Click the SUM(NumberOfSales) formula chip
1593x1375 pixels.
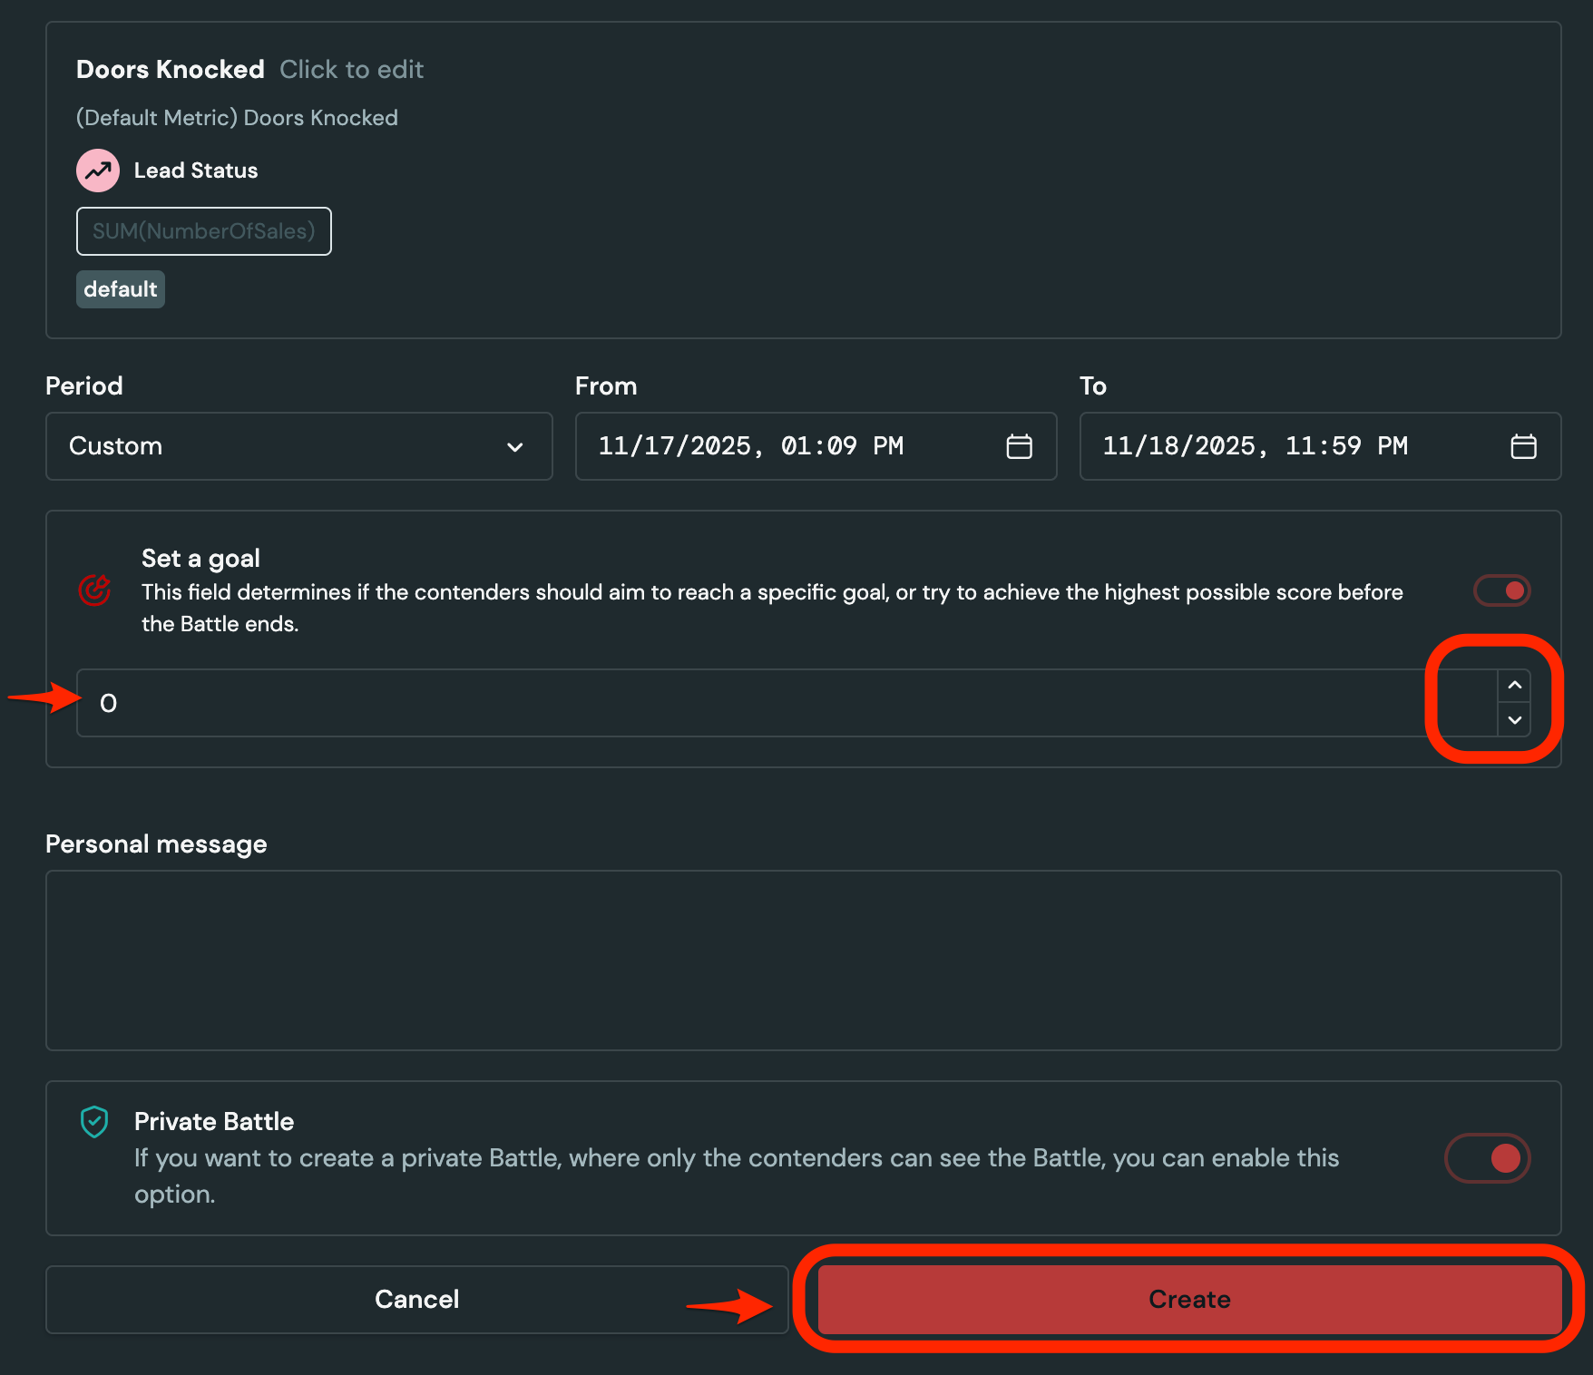pos(203,231)
